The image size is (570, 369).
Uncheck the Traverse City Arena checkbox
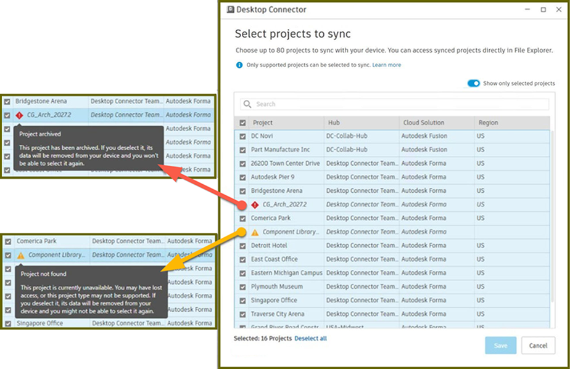242,315
